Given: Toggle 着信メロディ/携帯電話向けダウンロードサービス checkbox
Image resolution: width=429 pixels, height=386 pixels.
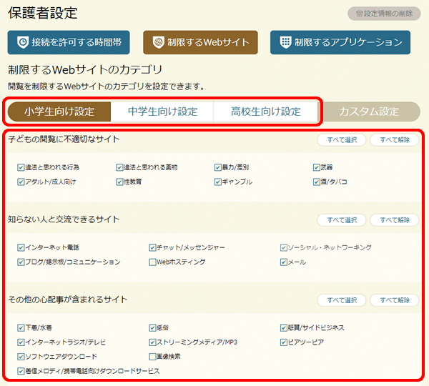Looking at the screenshot, I should [x=21, y=371].
